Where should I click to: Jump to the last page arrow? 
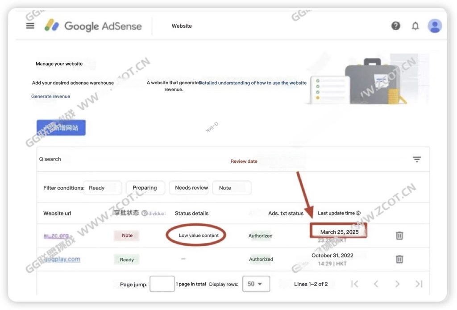coord(419,284)
